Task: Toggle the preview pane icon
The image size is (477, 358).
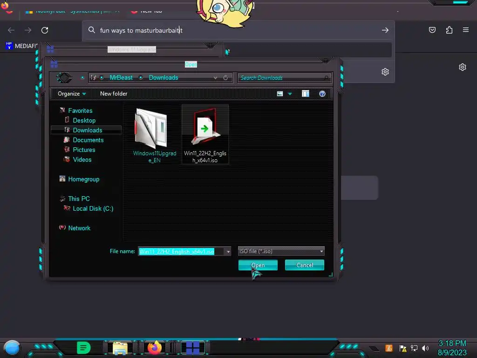Action: [306, 94]
